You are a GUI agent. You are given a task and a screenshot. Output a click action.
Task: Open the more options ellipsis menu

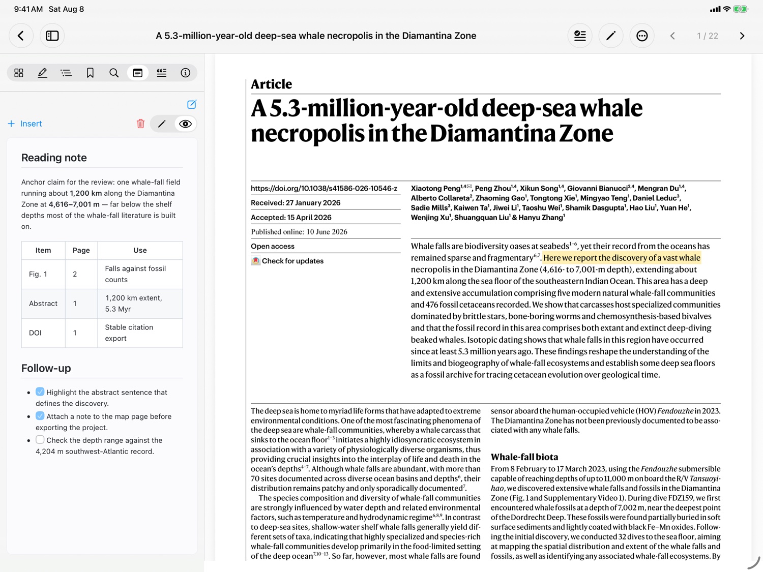point(642,36)
